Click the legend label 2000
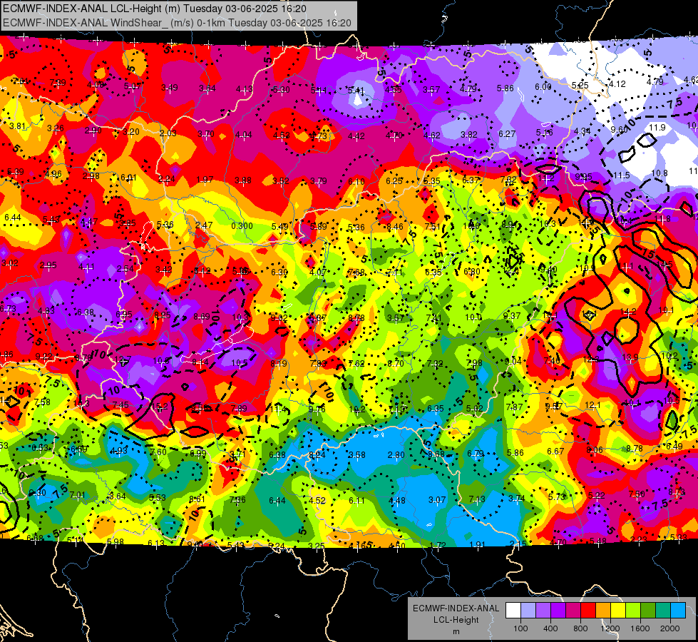 pos(670,628)
